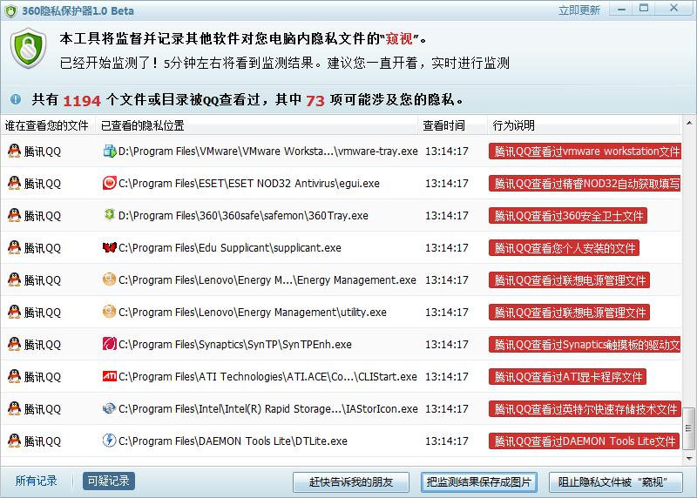This screenshot has width=697, height=498.
Task: Click the QQ penguin icon in egui.exe row
Action: click(x=14, y=183)
